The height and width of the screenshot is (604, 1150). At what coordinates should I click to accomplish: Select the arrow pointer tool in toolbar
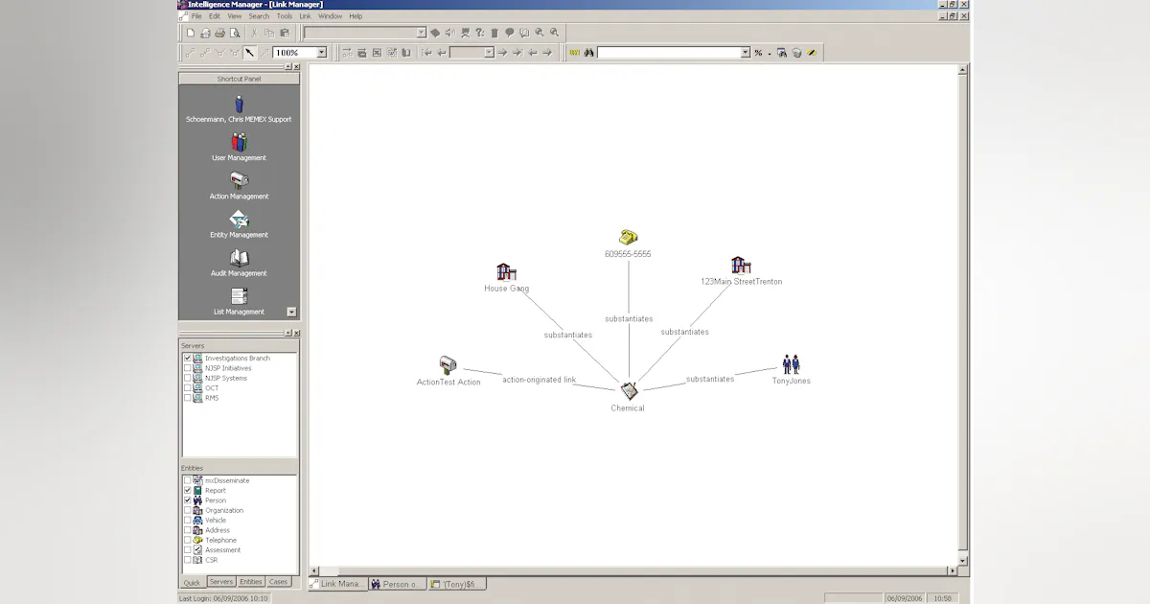click(x=250, y=53)
